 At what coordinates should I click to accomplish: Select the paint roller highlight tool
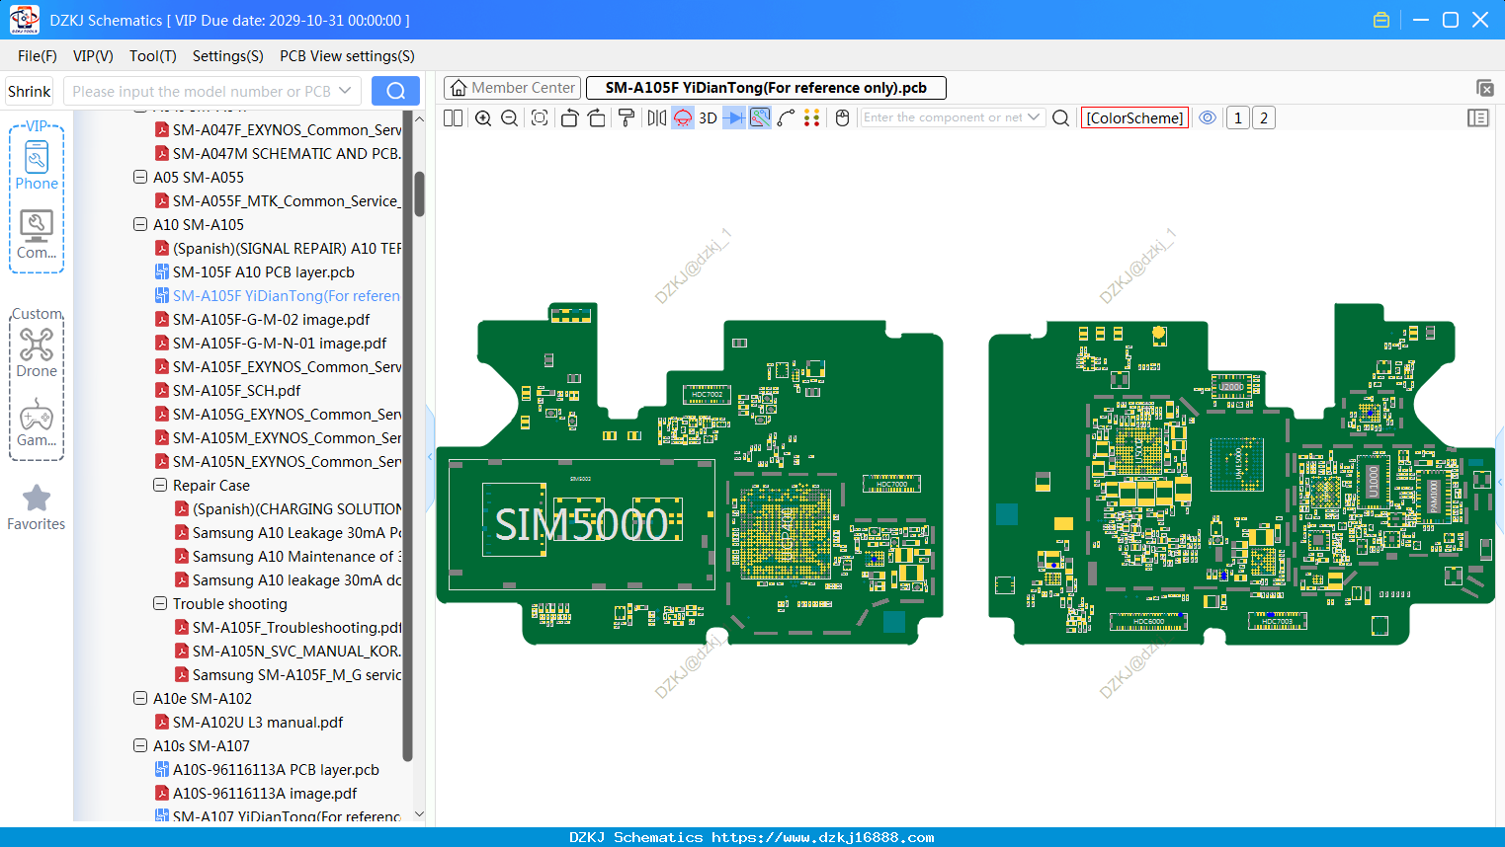[x=627, y=117]
